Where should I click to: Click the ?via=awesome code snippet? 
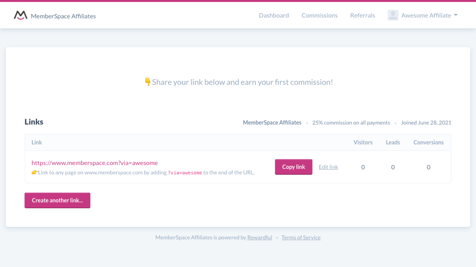point(185,173)
